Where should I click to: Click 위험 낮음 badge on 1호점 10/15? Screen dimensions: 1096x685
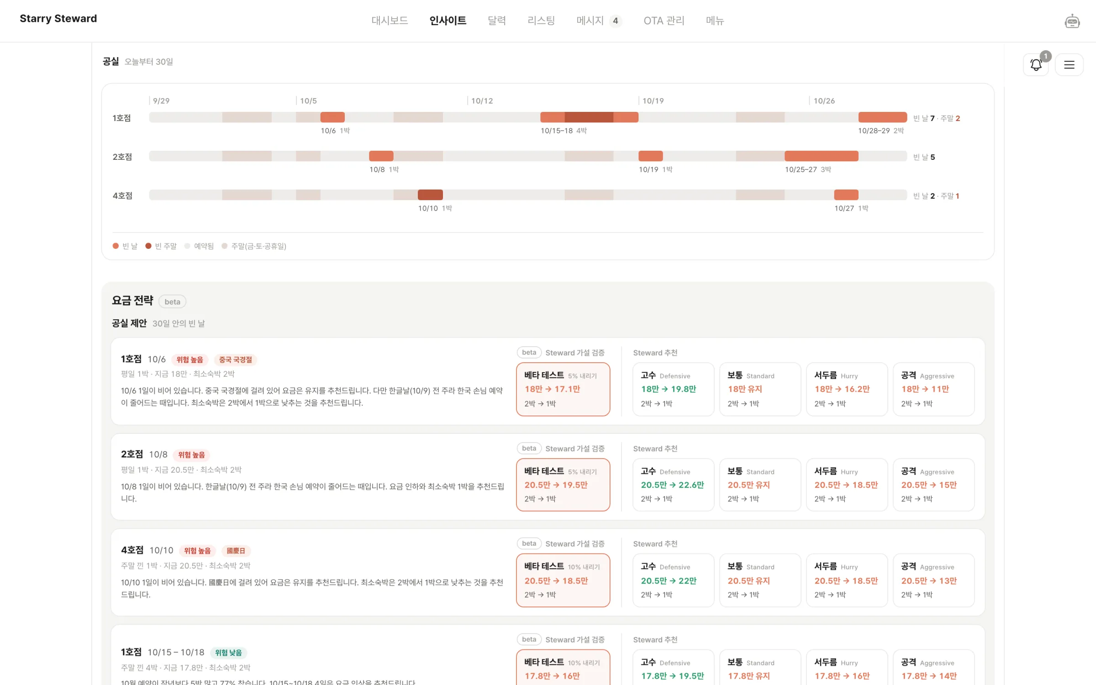[x=228, y=653]
